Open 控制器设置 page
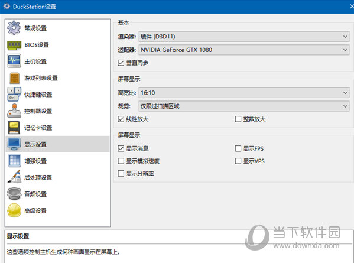Viewport: 354px width, 263px height. (x=57, y=111)
